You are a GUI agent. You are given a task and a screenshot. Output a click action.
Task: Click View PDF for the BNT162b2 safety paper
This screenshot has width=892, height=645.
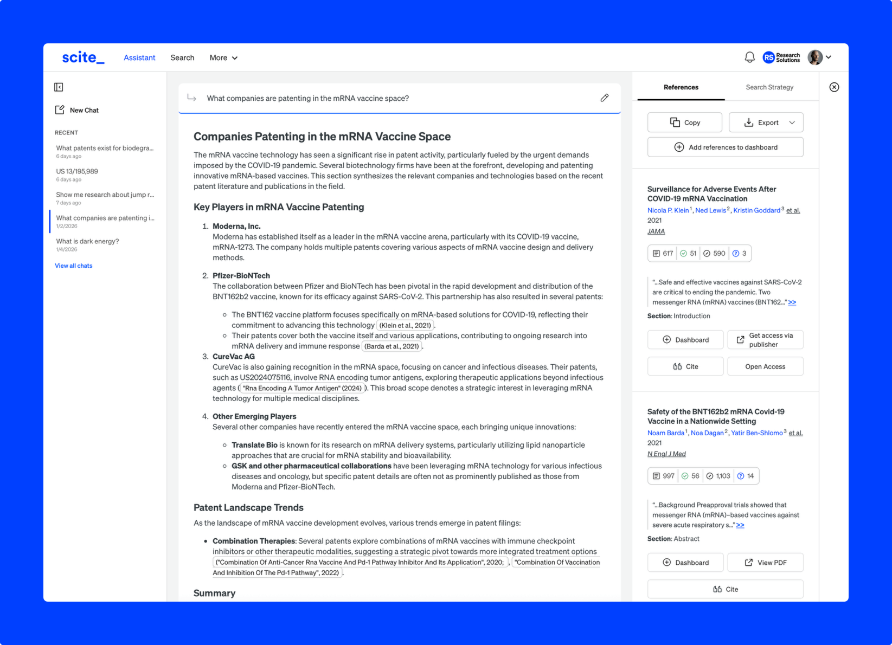(765, 563)
